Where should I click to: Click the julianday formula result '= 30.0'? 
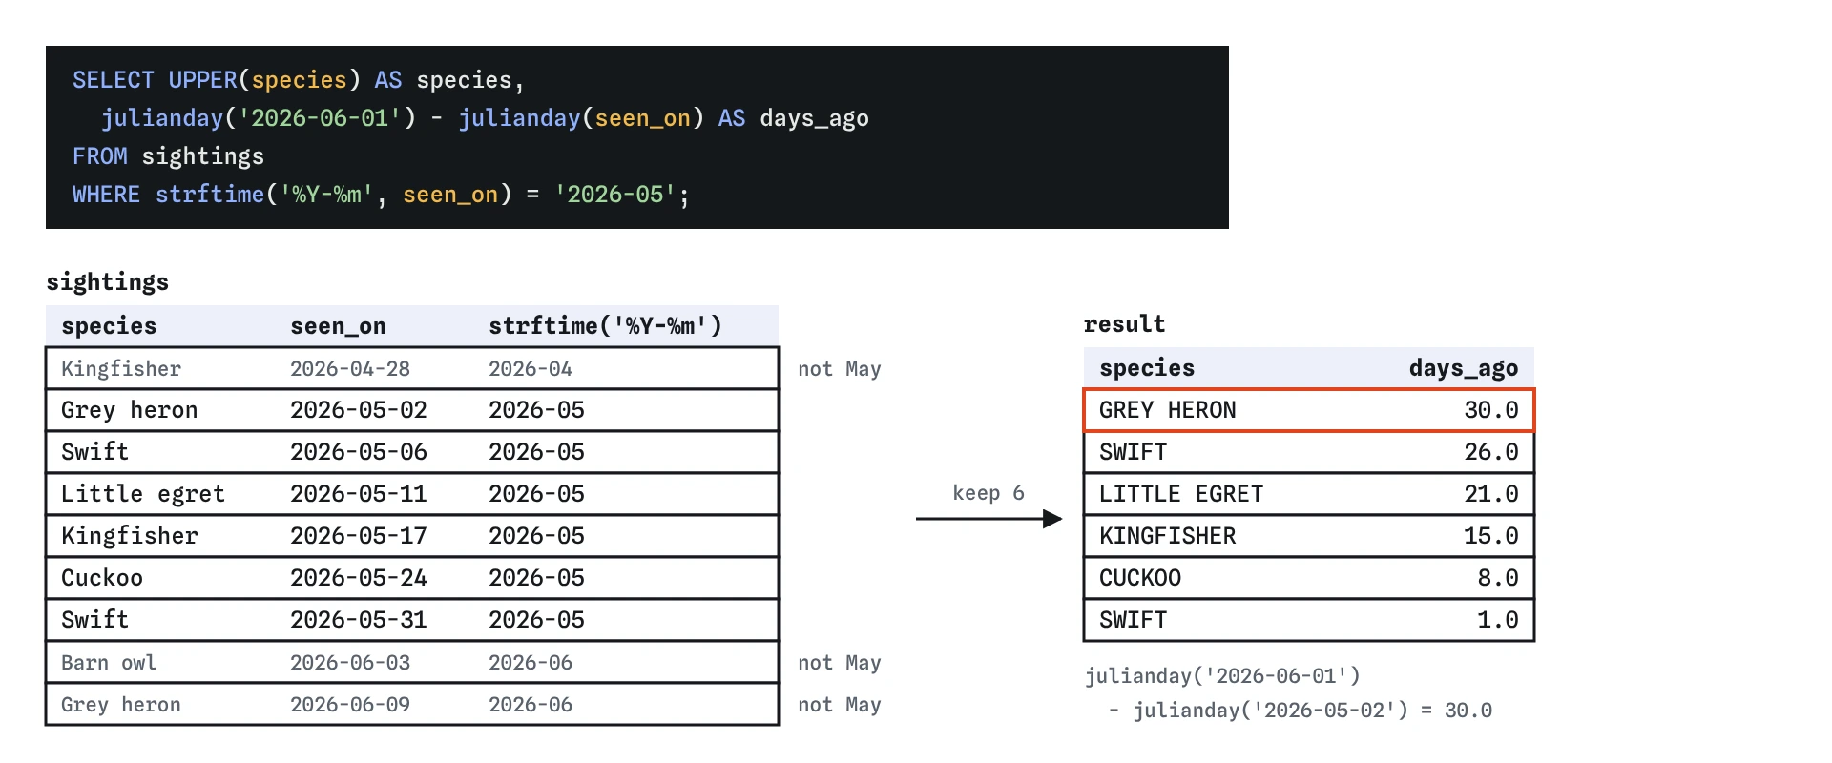[x=1456, y=711]
